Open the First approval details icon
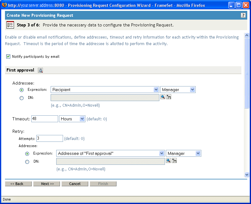 (x=40, y=70)
